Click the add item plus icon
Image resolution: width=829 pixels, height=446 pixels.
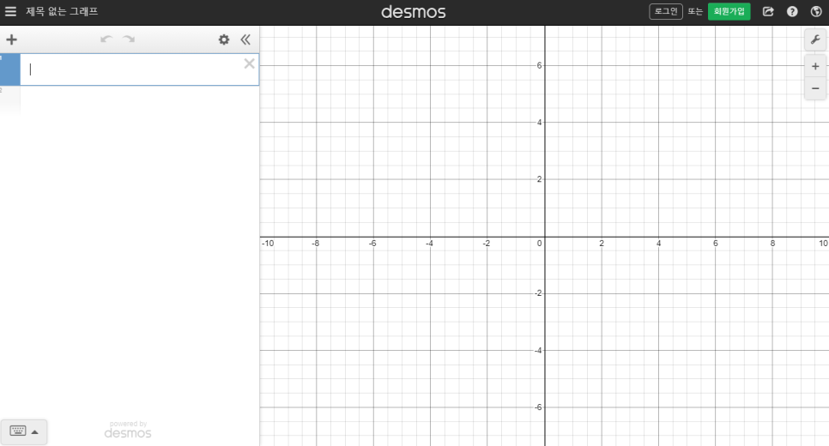point(12,39)
